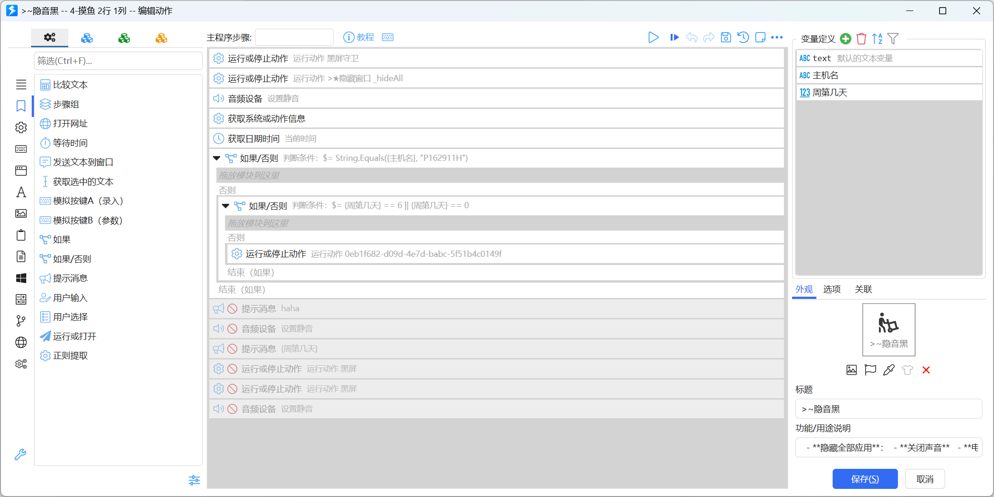Add a new variable with the green plus

tap(846, 39)
